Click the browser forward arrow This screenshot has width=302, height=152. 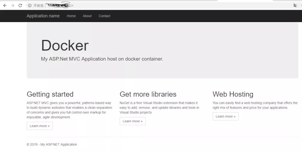tap(13, 5)
